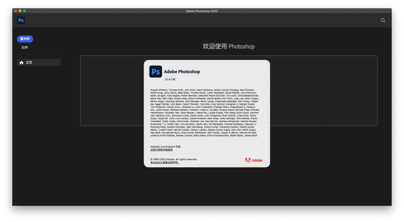Open the 点按可获取详细信息 link

pos(161,150)
